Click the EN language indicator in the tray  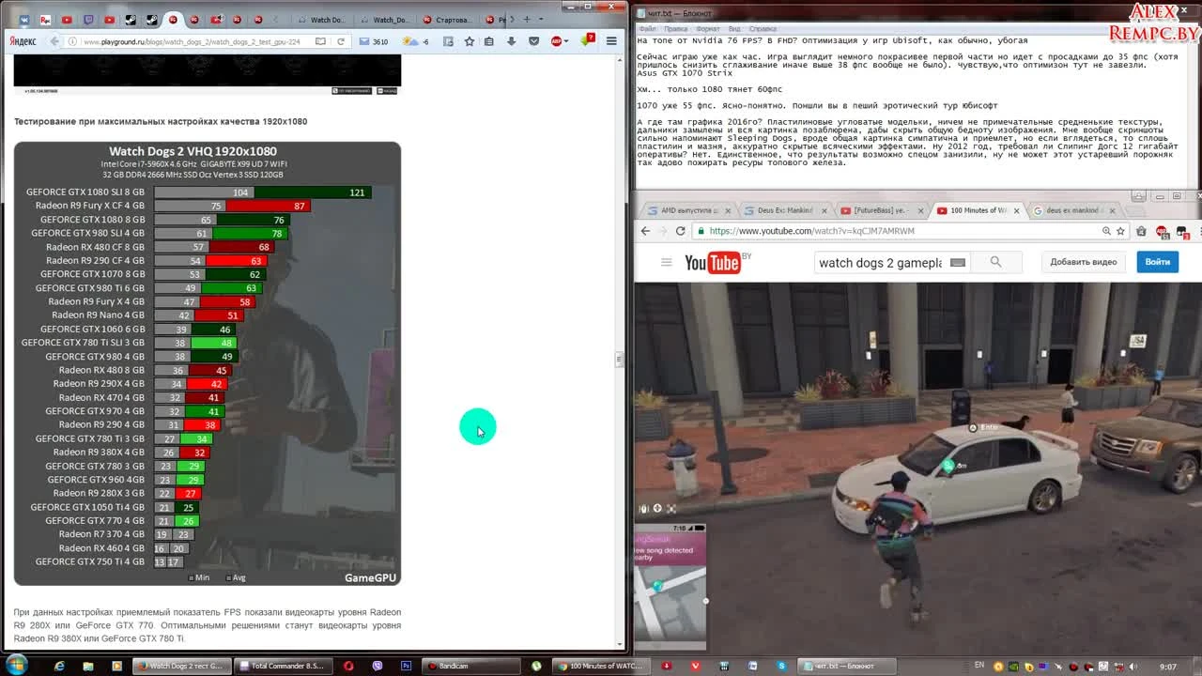(x=979, y=666)
